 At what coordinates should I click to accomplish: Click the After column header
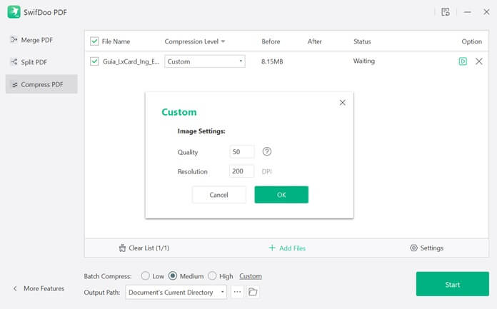pyautogui.click(x=314, y=41)
